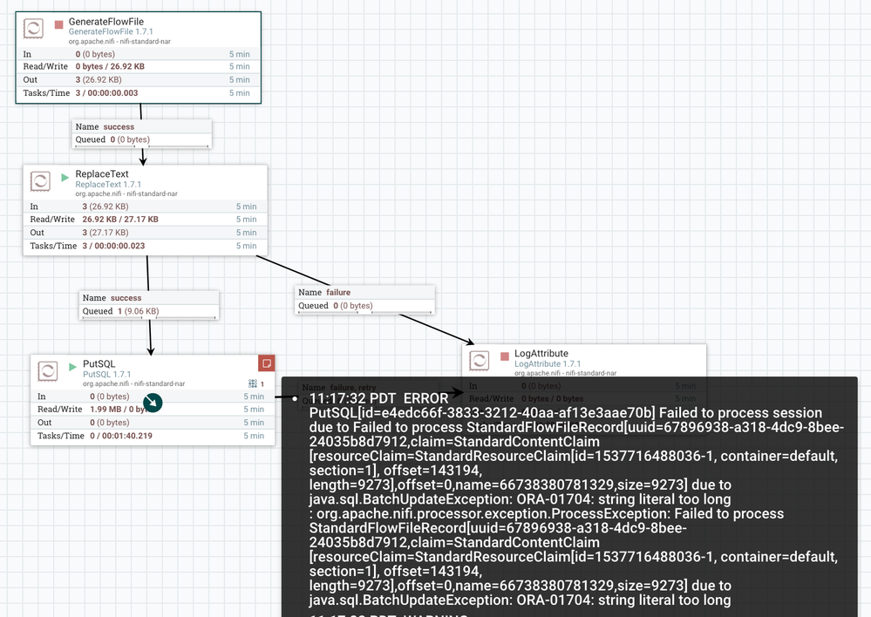The image size is (871, 617).
Task: Click the red stopped indicator on GenerateFlowFile
Action: tap(59, 24)
